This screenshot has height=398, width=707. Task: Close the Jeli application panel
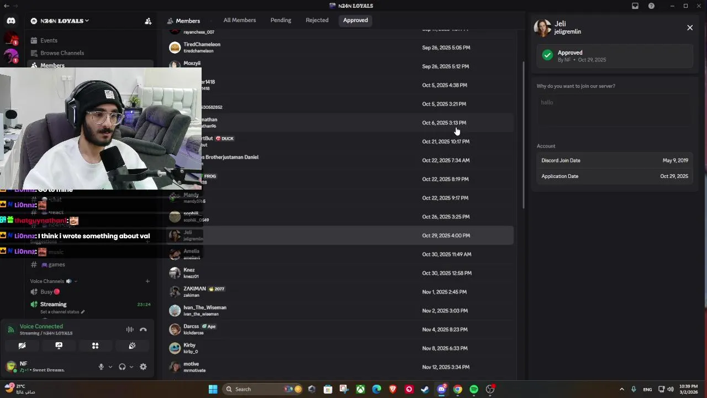(x=690, y=28)
